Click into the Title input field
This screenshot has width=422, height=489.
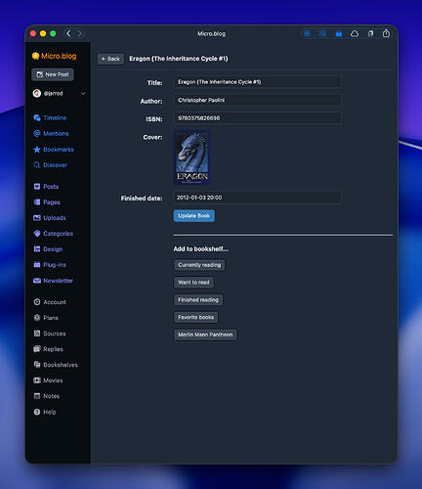(257, 82)
